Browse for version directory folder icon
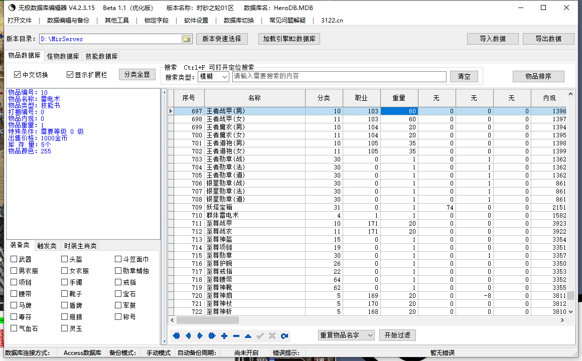 [186, 39]
